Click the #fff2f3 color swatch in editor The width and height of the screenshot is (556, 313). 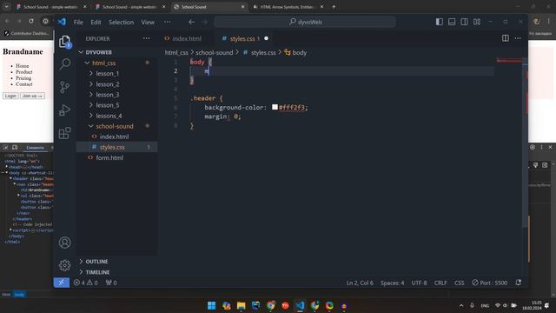pyautogui.click(x=275, y=107)
